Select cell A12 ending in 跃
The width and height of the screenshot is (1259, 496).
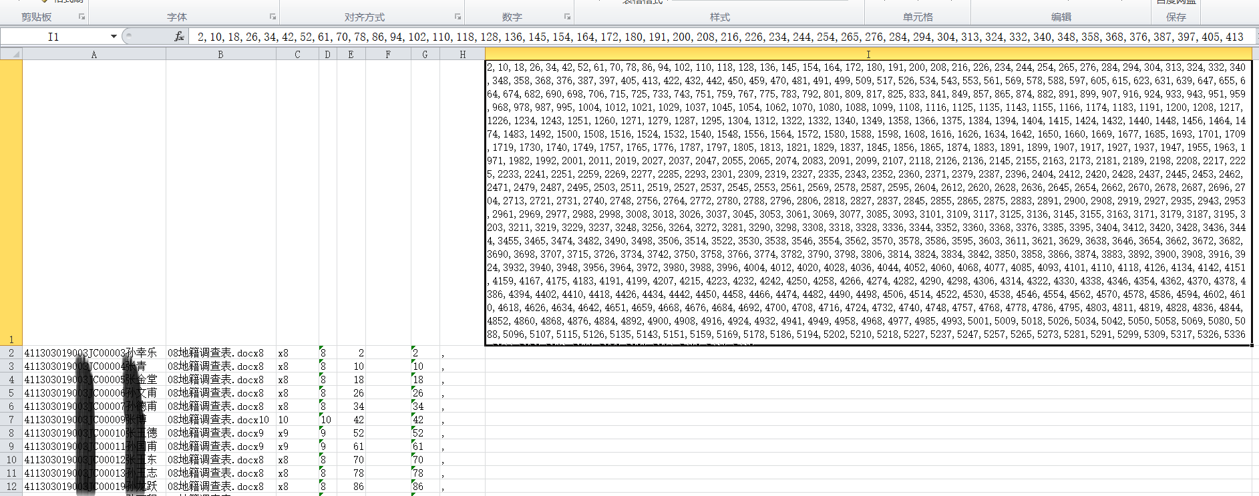[x=94, y=486]
